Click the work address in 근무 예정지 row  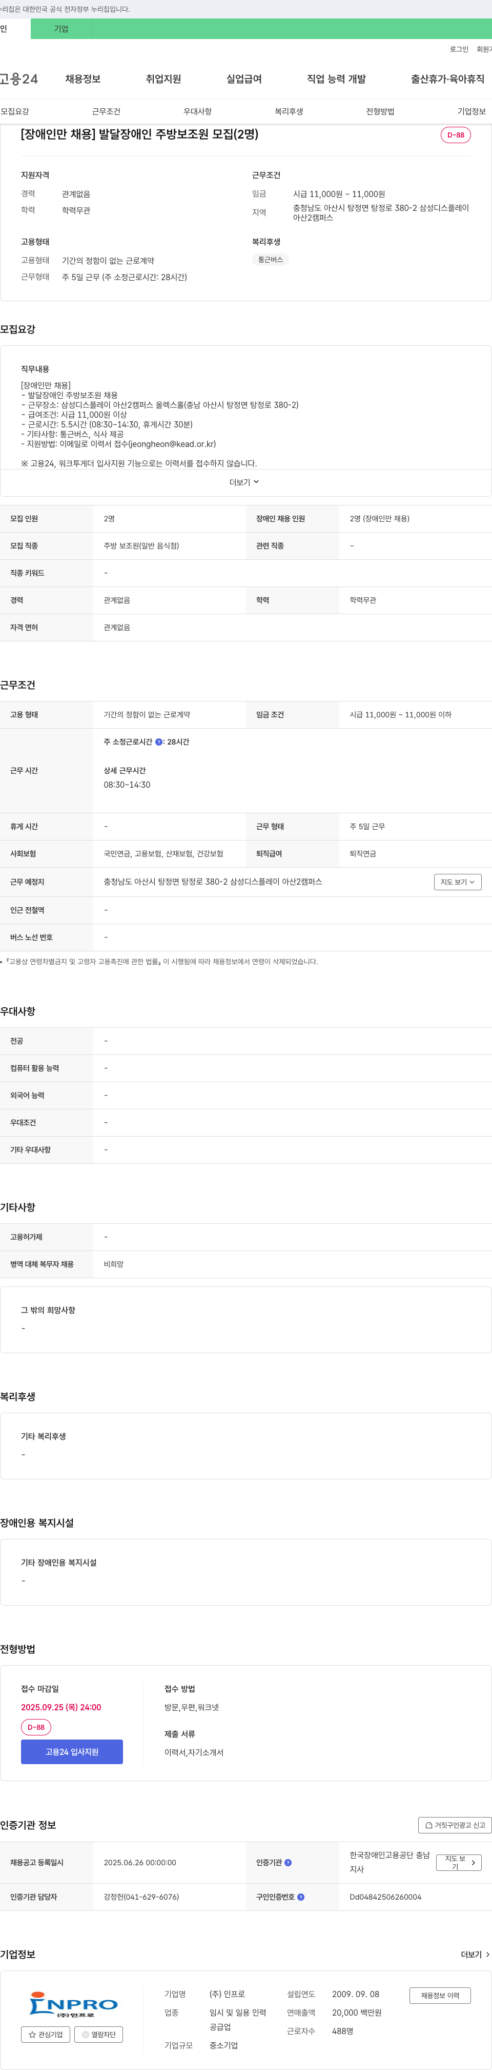[213, 882]
